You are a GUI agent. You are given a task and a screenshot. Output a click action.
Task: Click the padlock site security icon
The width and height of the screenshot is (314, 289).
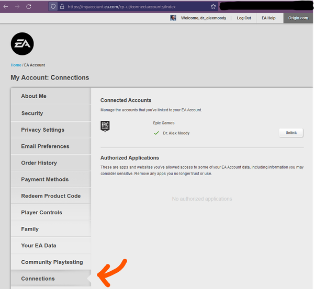(x=62, y=7)
